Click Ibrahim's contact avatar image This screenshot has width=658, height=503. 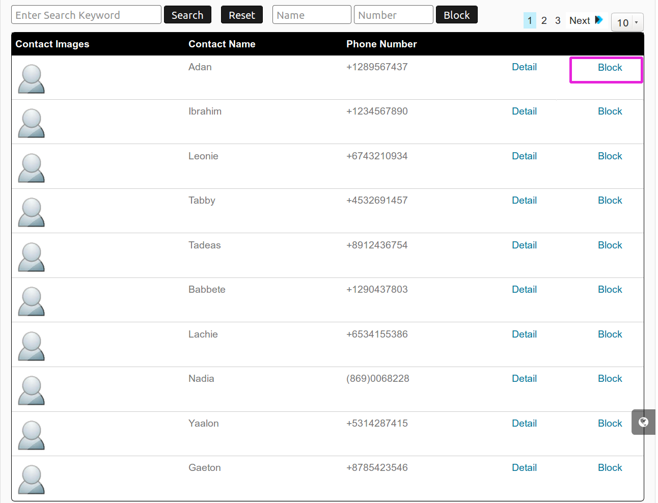click(x=32, y=123)
